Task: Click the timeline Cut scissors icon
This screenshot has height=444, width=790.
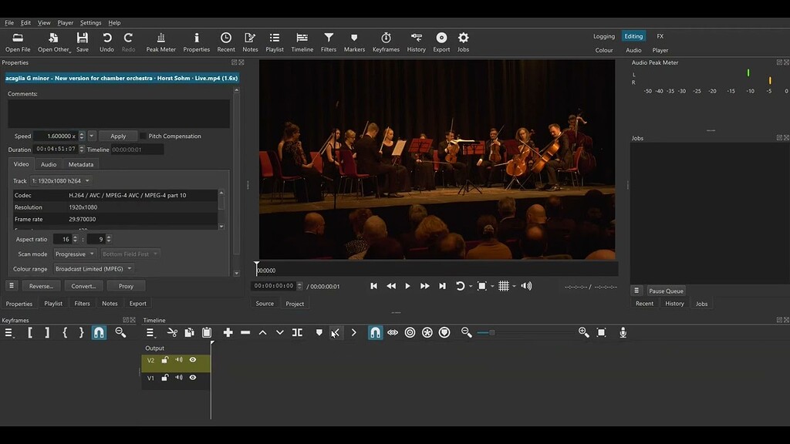Action: tap(172, 332)
